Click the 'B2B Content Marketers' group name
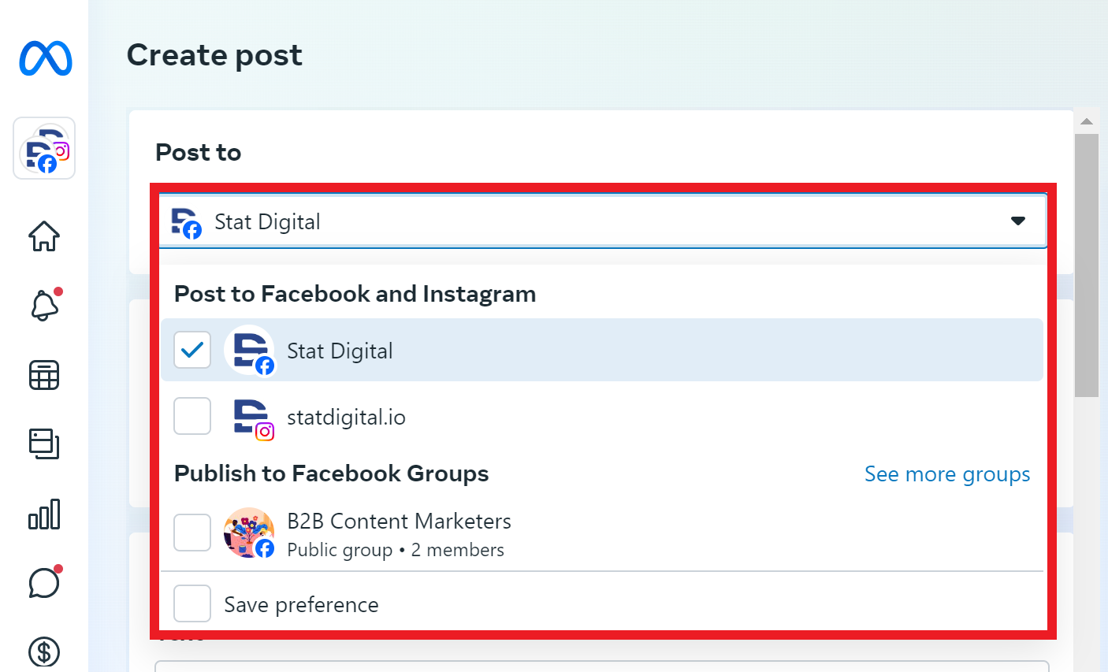1108x672 pixels. click(x=399, y=521)
